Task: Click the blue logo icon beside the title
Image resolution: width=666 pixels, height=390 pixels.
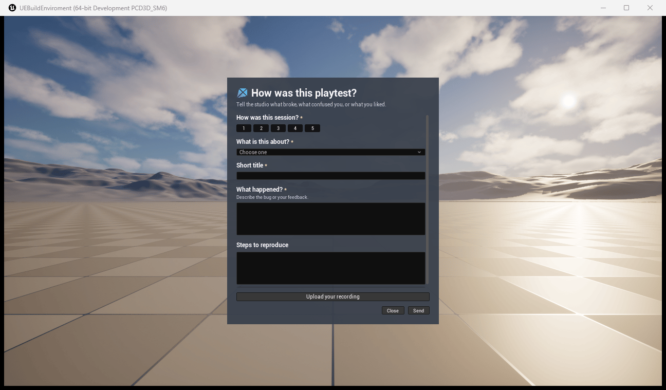Action: pos(242,93)
